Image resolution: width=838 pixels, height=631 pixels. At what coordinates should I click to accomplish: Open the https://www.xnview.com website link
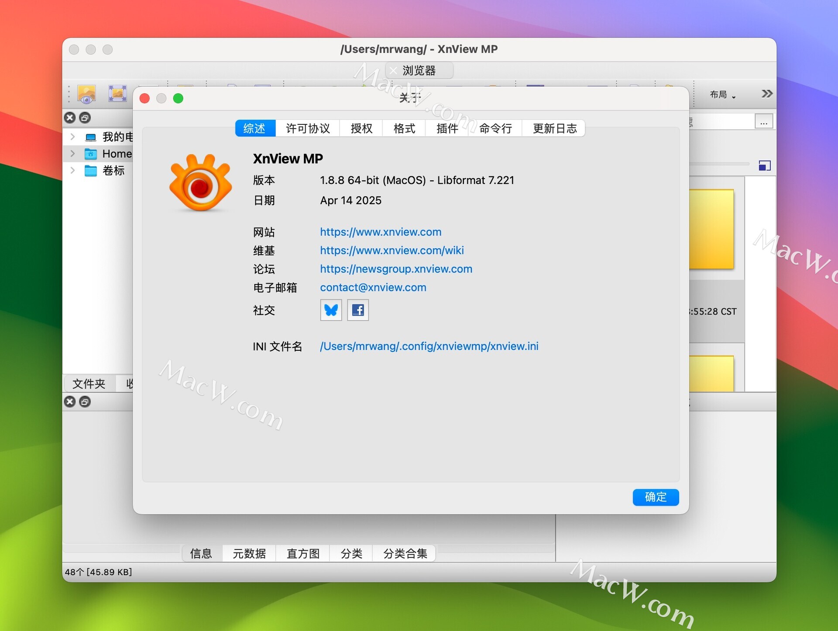pos(381,232)
